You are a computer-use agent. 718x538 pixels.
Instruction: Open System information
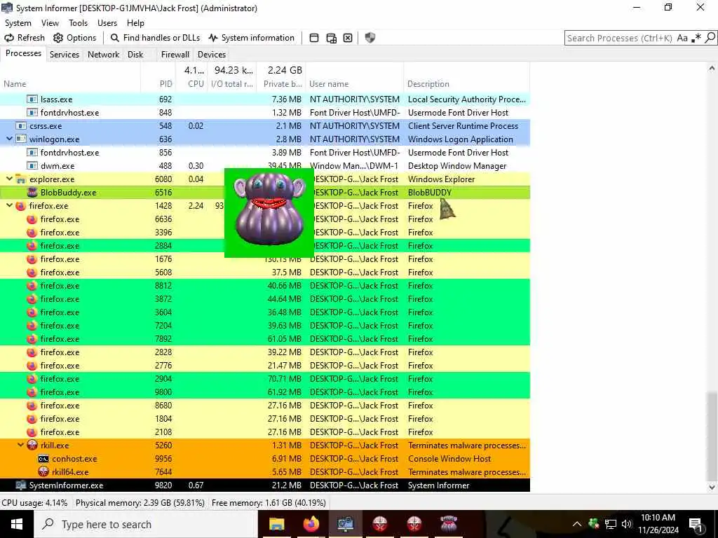click(x=252, y=38)
